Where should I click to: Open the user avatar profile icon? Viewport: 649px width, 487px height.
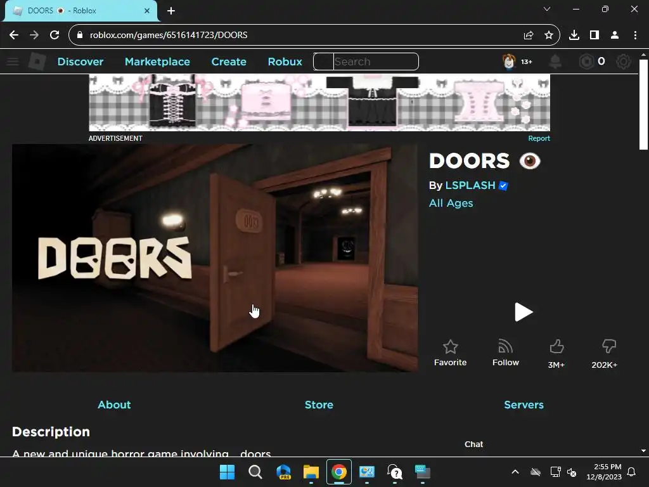[509, 62]
